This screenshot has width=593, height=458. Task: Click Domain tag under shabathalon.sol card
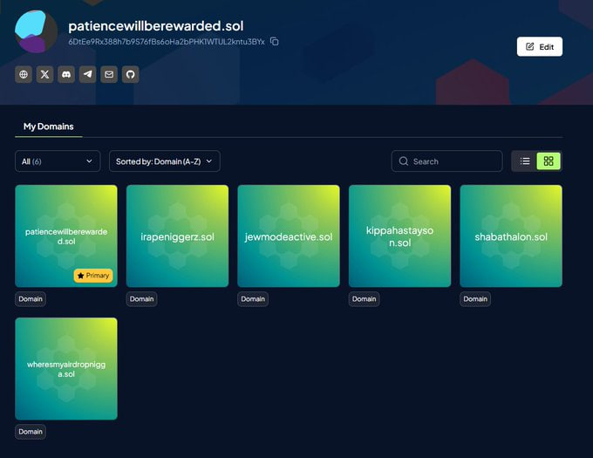point(475,299)
